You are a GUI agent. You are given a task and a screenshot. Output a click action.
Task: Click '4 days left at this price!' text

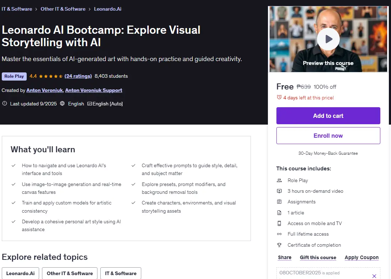pyautogui.click(x=308, y=98)
